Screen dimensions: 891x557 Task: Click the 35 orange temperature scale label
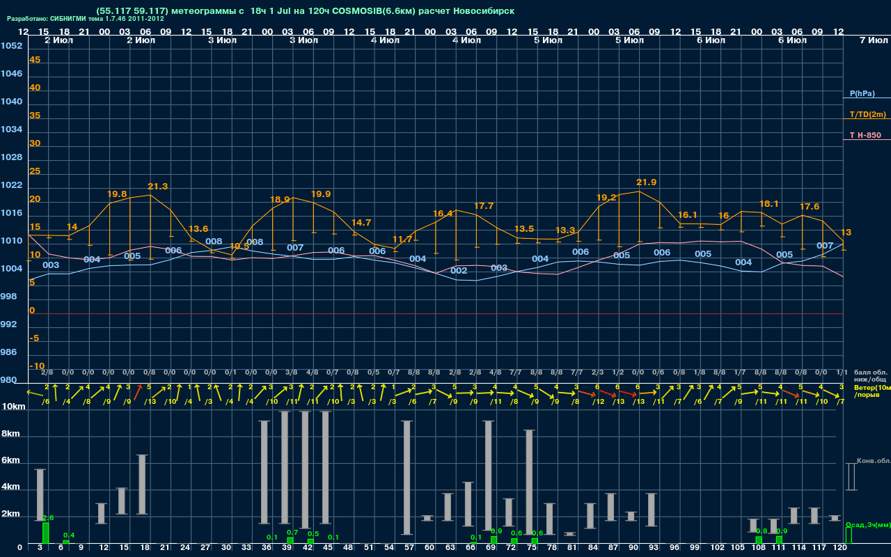click(x=35, y=116)
